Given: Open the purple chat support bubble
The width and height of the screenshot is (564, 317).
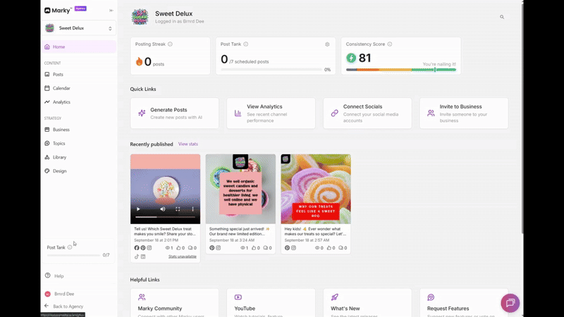Looking at the screenshot, I should click(510, 303).
